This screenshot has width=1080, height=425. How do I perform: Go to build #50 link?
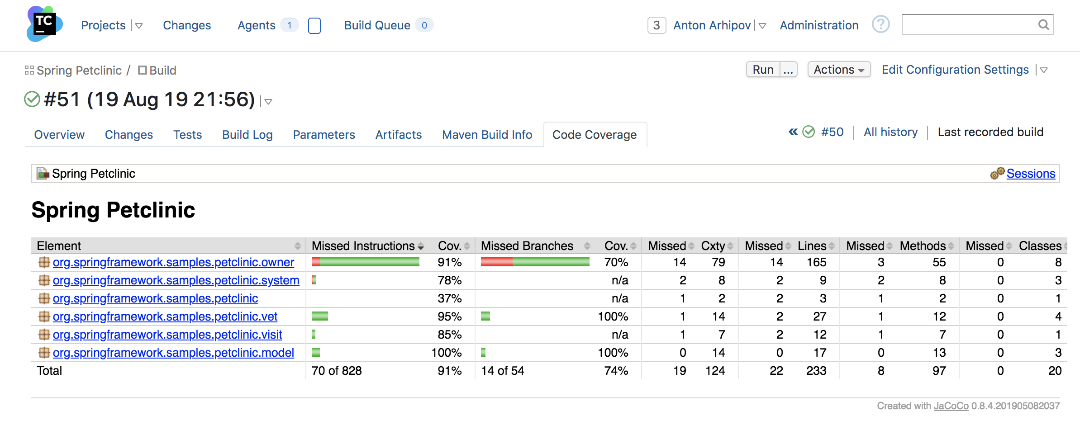pyautogui.click(x=833, y=132)
